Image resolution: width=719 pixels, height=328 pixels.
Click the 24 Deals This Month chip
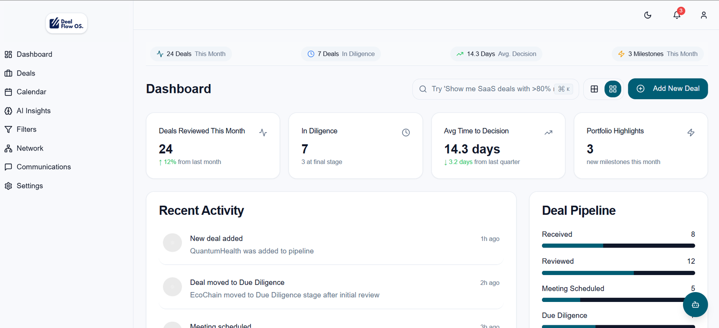tap(191, 54)
